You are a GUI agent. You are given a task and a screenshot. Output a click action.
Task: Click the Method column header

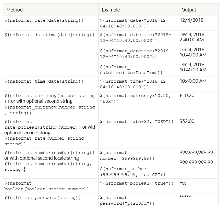coord(15,10)
